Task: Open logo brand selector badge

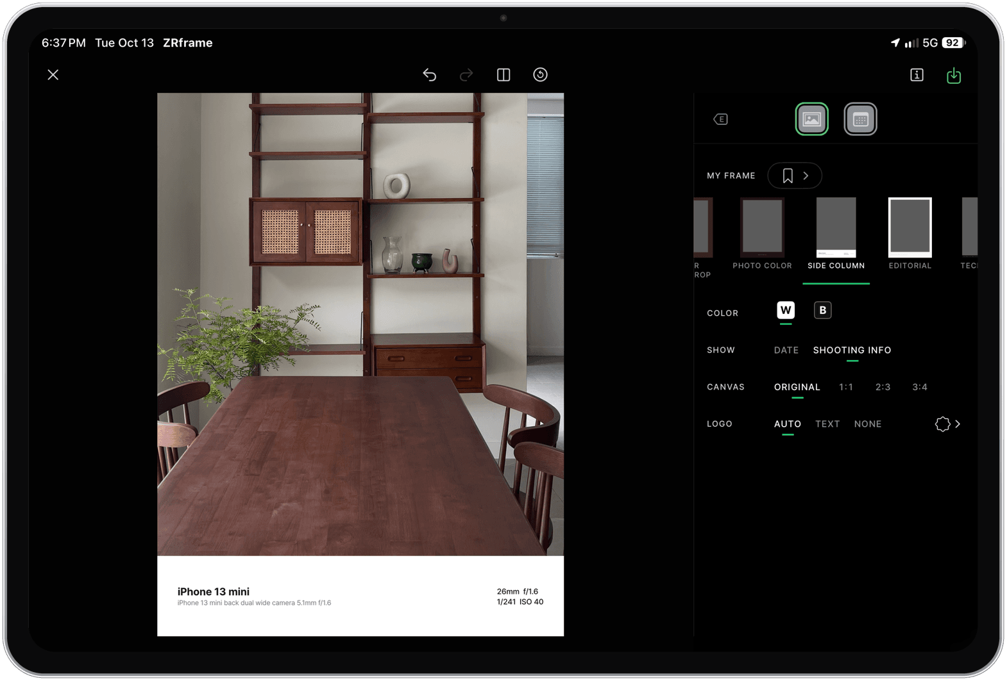Action: [x=947, y=424]
